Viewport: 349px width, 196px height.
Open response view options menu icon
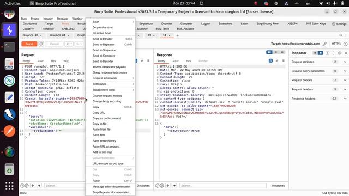coord(284,60)
